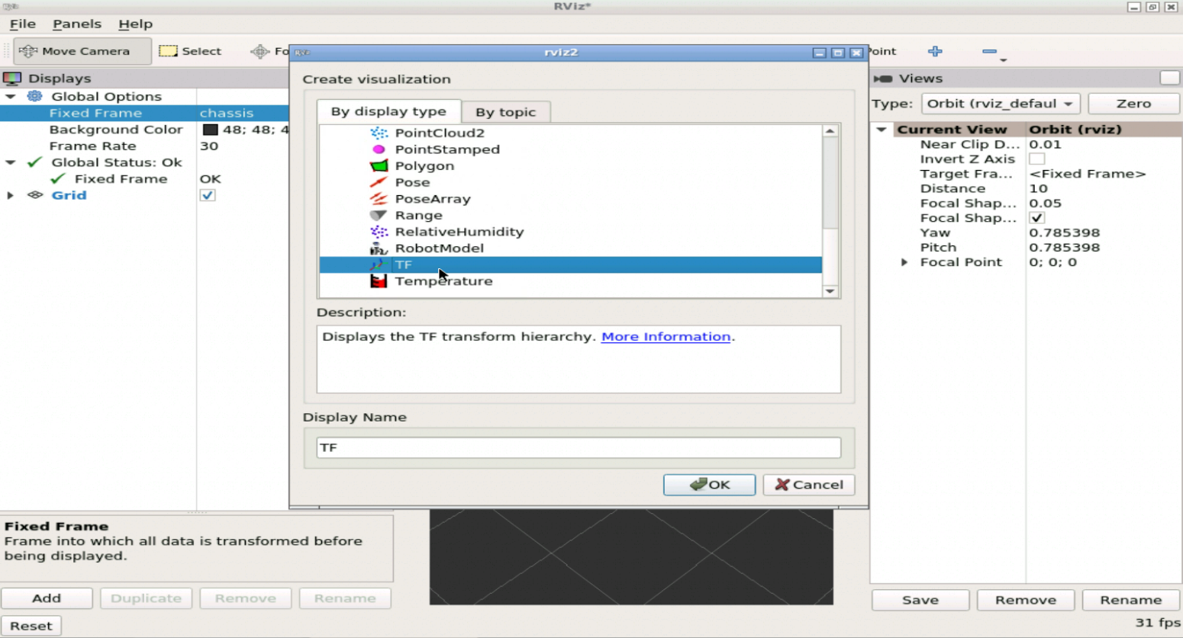The height and width of the screenshot is (638, 1183).
Task: Click the Distance value 10
Action: (1038, 188)
